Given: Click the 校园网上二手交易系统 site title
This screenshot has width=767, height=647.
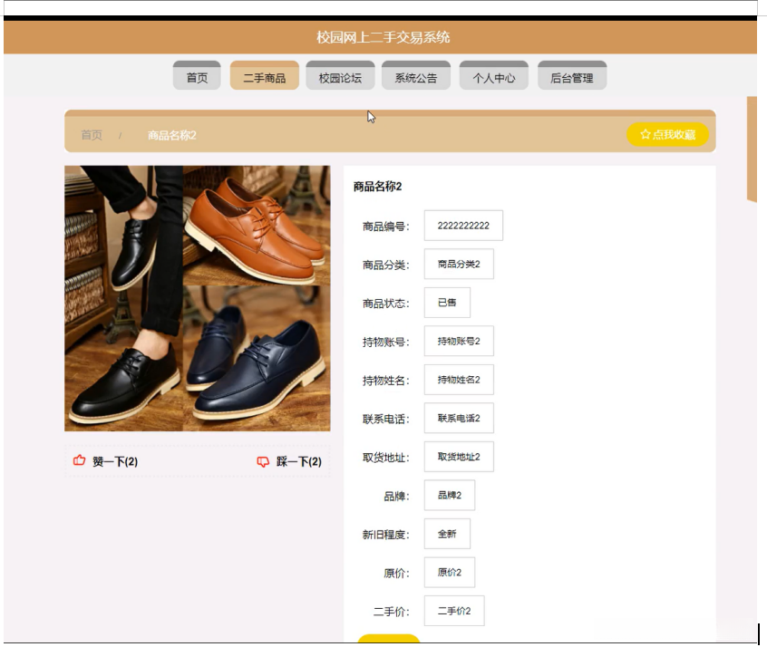Looking at the screenshot, I should tap(383, 37).
